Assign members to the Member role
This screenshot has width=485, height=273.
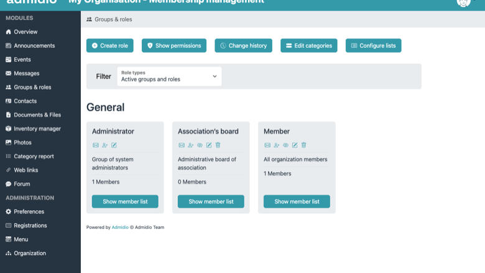277,145
